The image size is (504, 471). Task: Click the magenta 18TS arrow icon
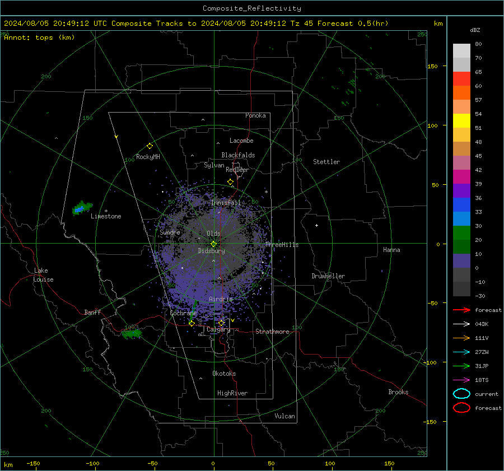point(461,380)
